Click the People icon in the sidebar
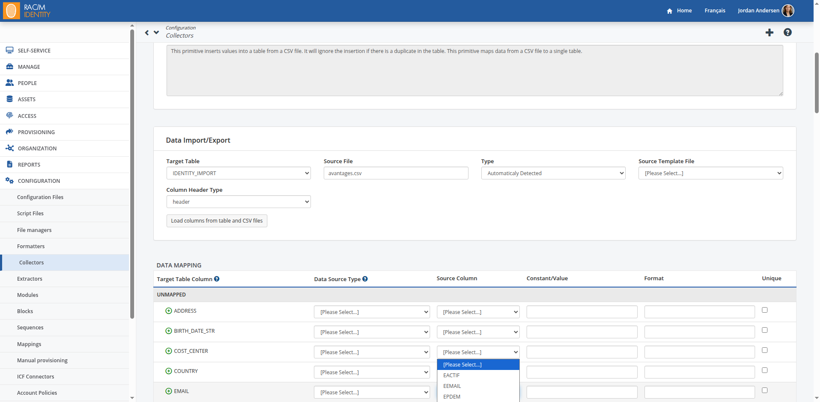 tap(9, 83)
